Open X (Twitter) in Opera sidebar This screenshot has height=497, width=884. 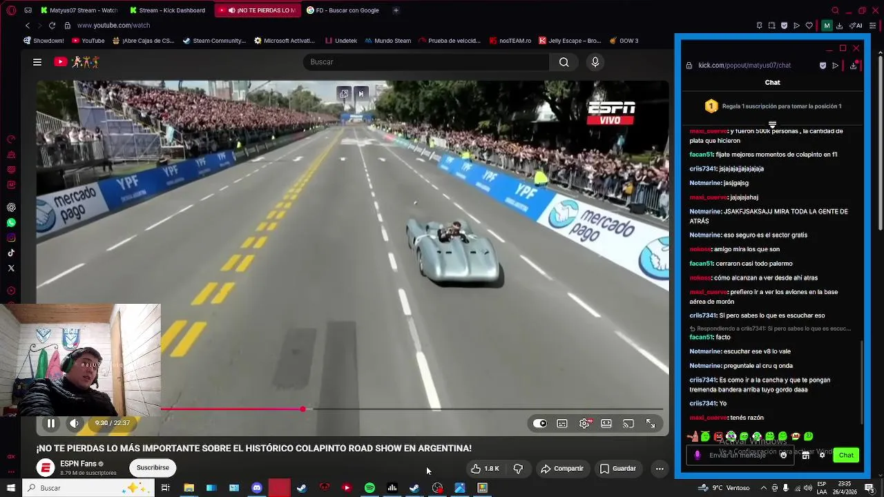[x=11, y=268]
